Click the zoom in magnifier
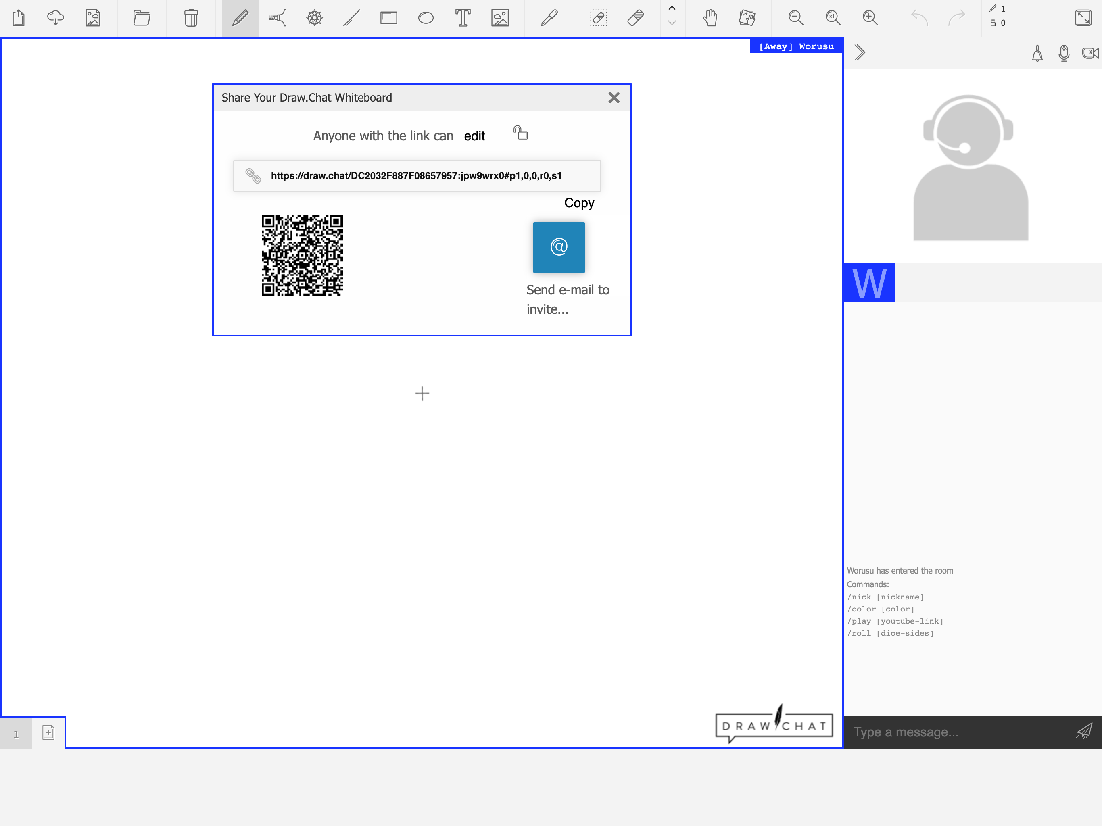This screenshot has width=1102, height=826. (870, 19)
